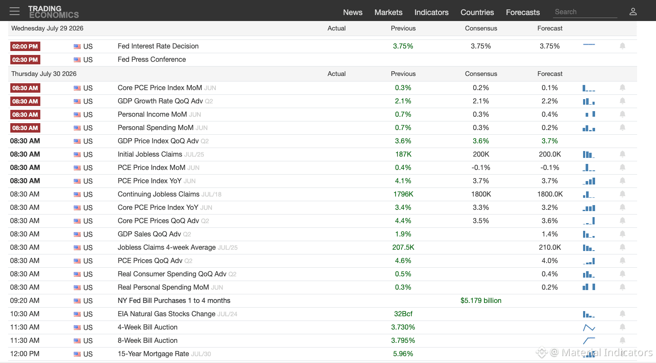Toggle alert bell for GDP Growth Rate QoQ Adv

(623, 101)
